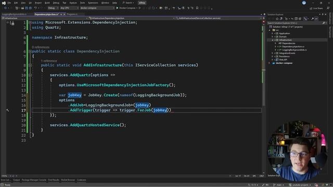The width and height of the screenshot is (333, 187).
Task: Click the 0 references CodeLens link
Action: pyautogui.click(x=41, y=47)
